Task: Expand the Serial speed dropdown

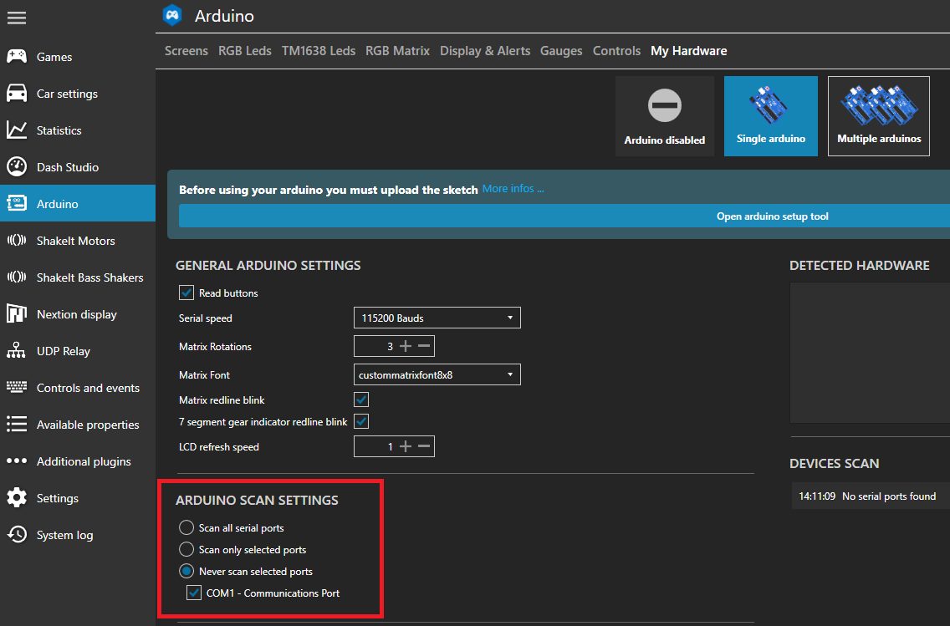Action: click(x=437, y=318)
